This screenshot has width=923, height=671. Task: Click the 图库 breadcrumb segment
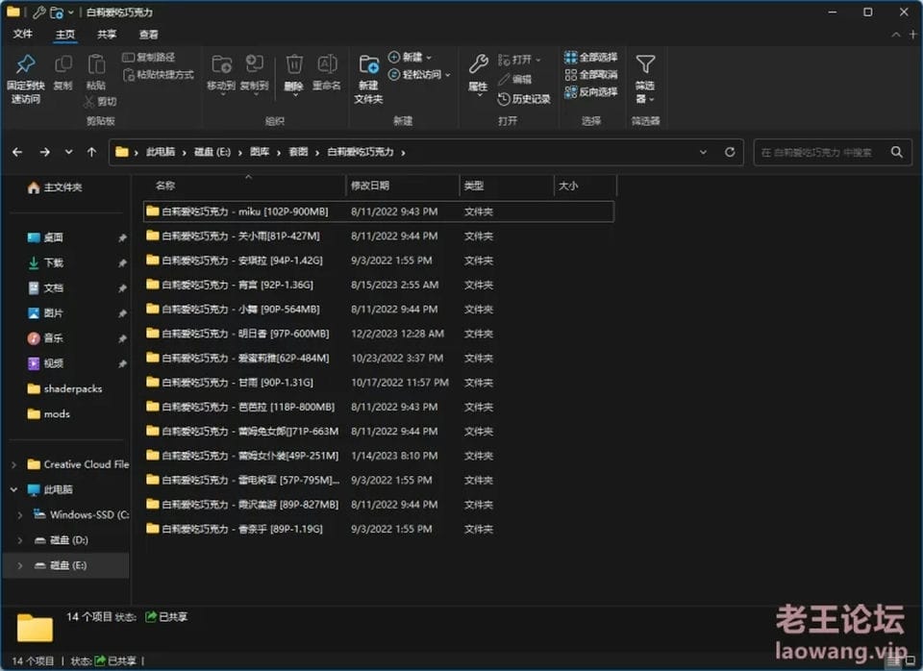click(x=260, y=152)
